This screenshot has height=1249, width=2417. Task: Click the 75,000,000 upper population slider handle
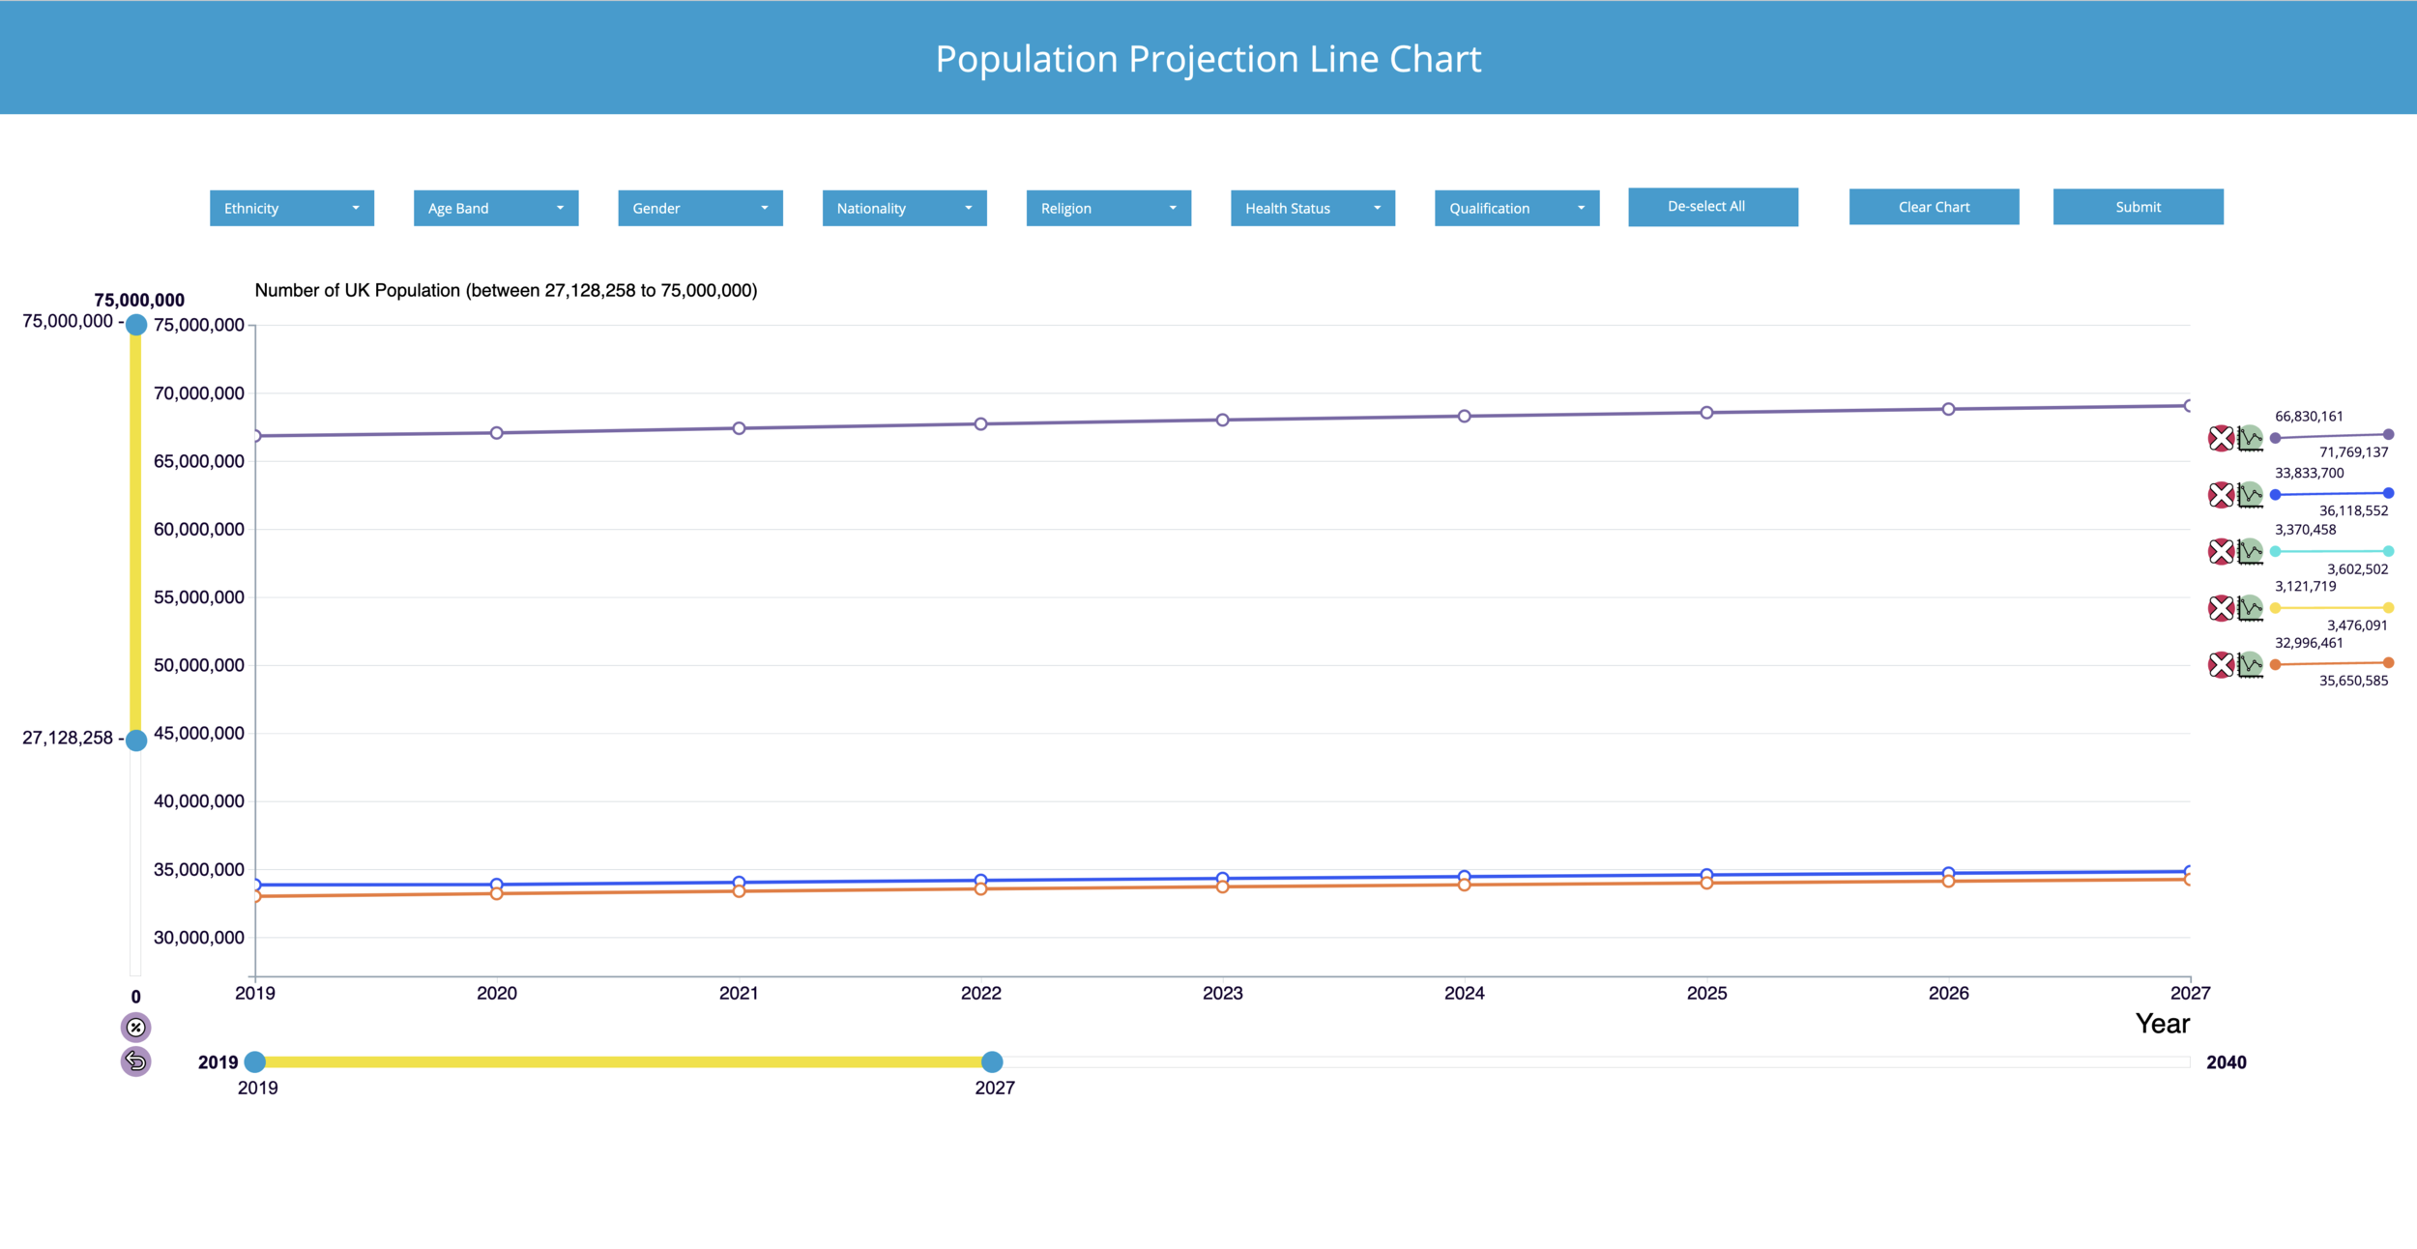point(136,325)
